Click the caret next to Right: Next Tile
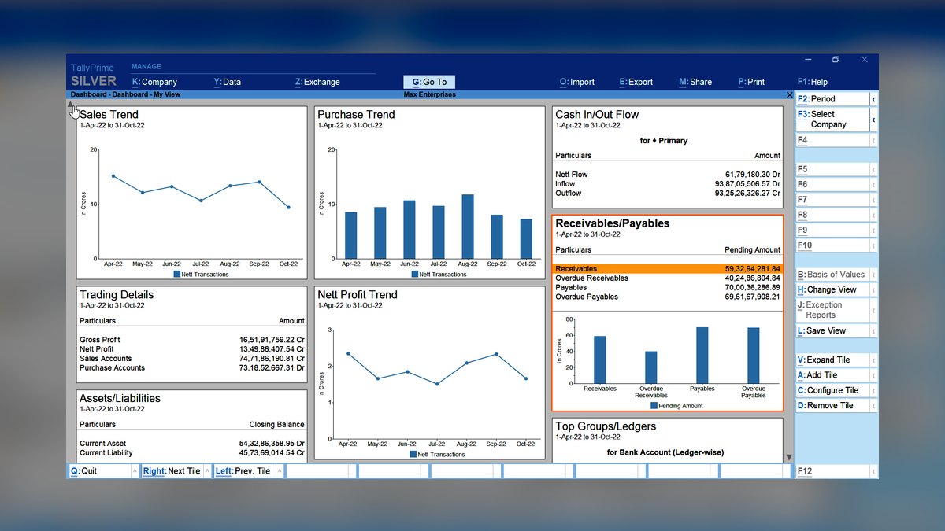The height and width of the screenshot is (531, 945). (x=207, y=471)
